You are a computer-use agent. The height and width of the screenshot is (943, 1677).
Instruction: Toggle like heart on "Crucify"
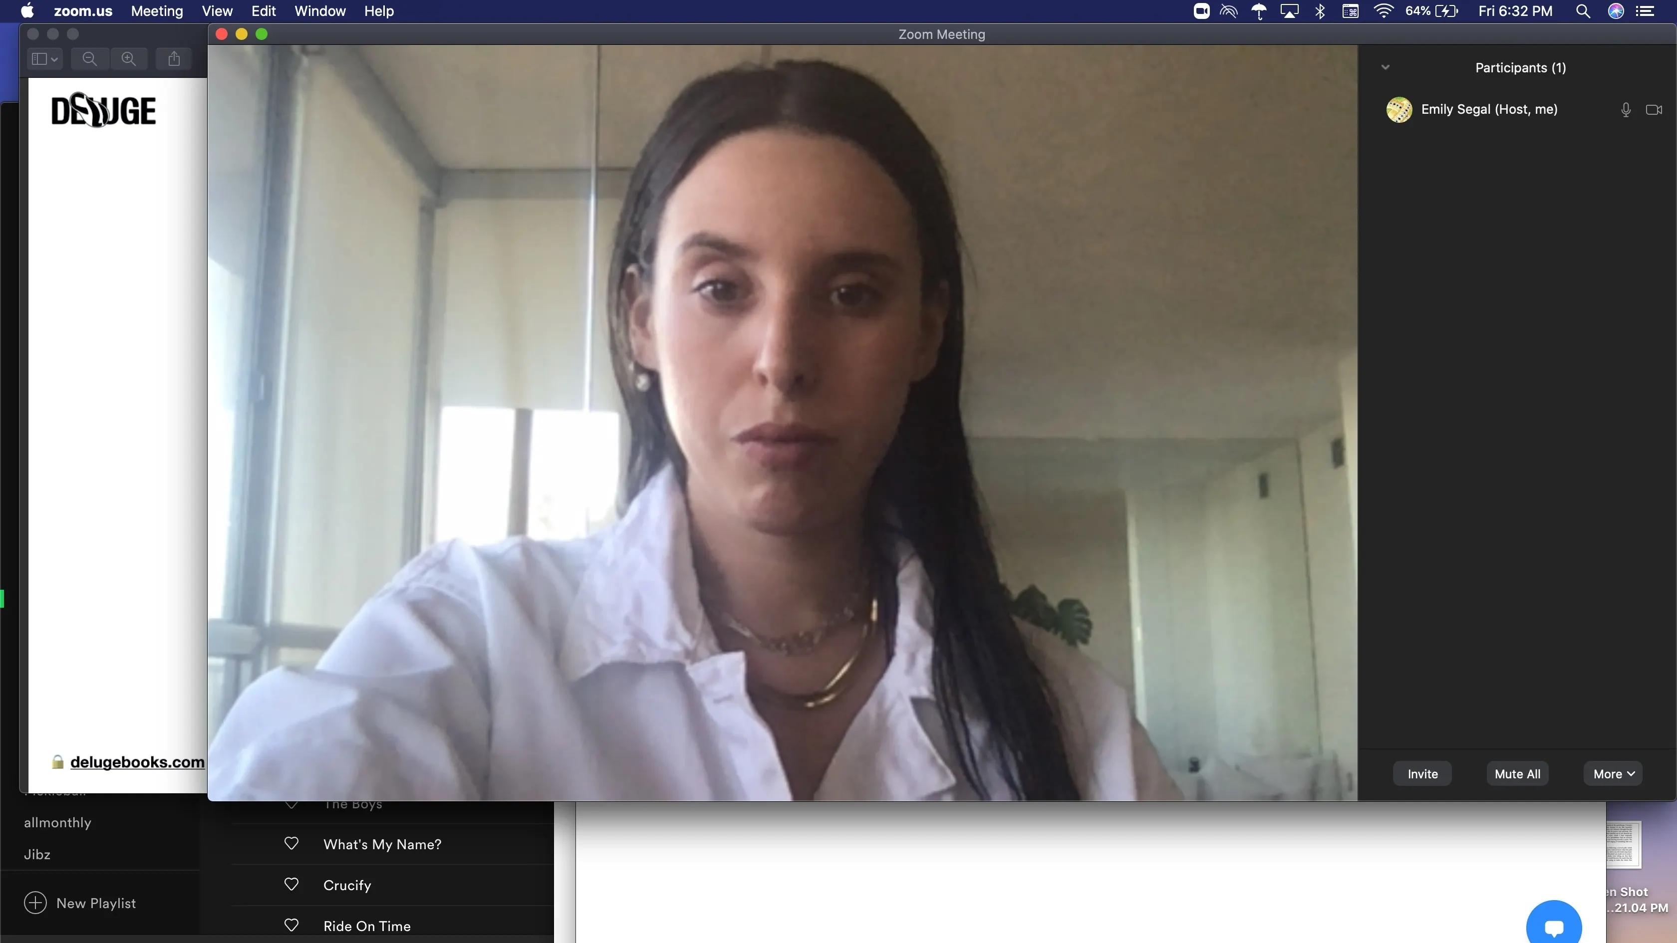[x=291, y=885]
